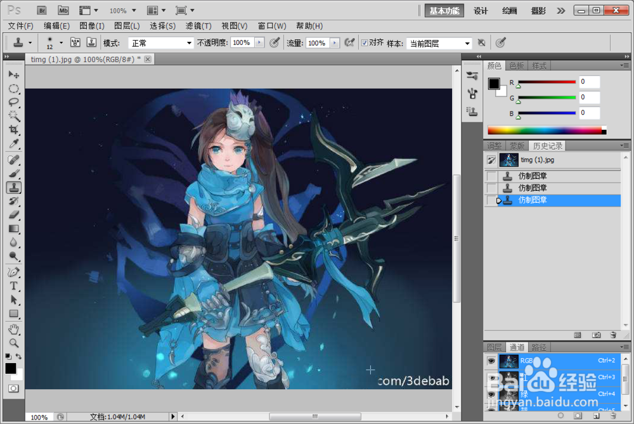Image resolution: width=634 pixels, height=424 pixels.
Task: Toggle RGB channel visibility eye
Action: 491,361
